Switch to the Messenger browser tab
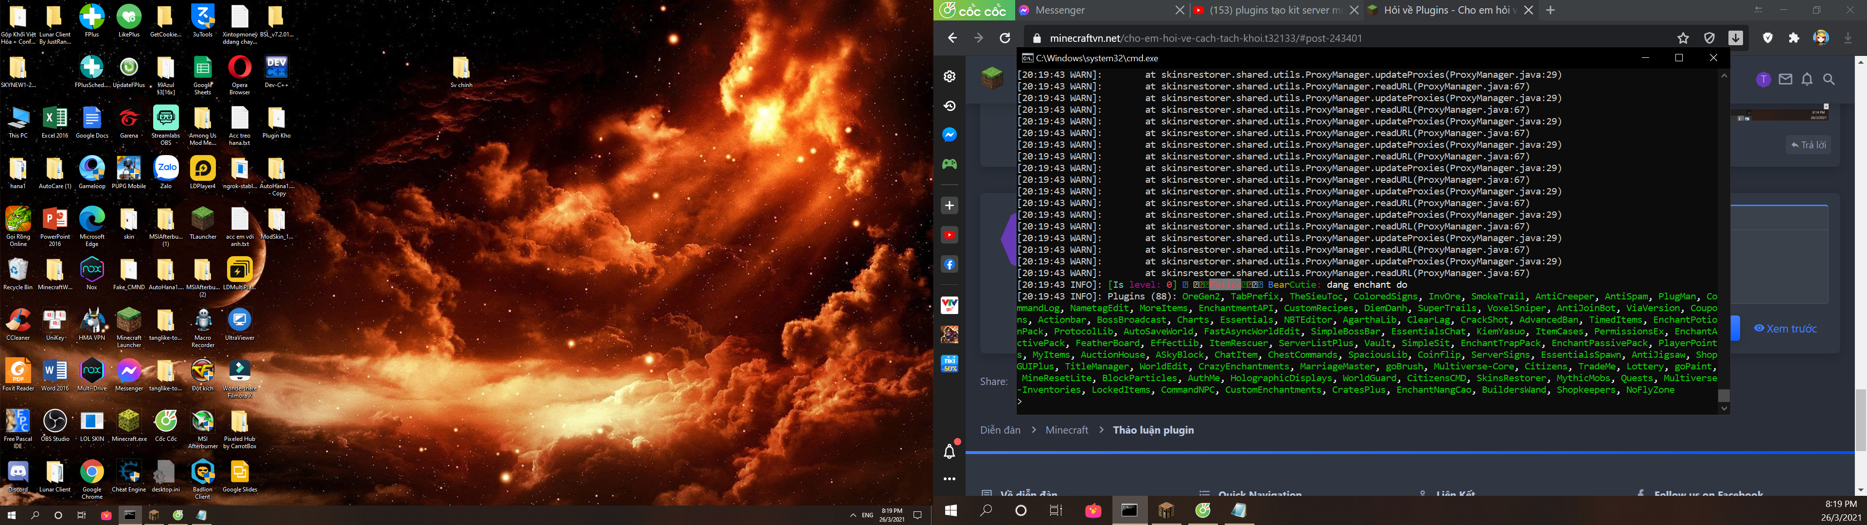Screen dimensions: 1867x525 click(1059, 10)
